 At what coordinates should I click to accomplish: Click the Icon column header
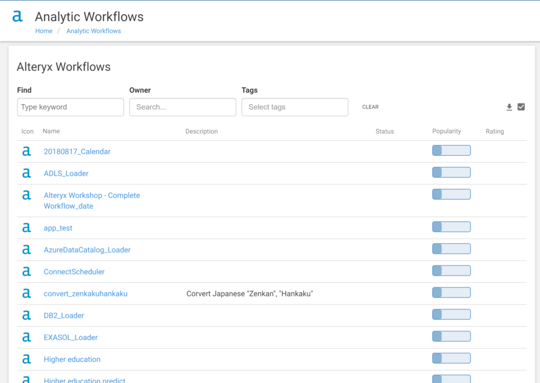(x=28, y=131)
